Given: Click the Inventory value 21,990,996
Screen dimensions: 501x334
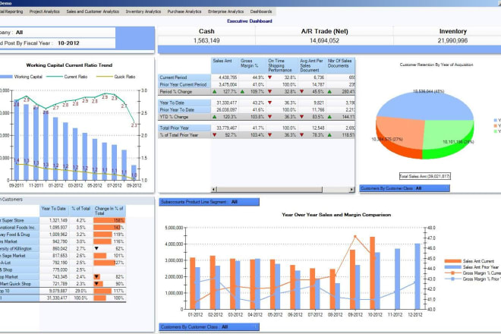Looking at the screenshot, I should [x=452, y=40].
